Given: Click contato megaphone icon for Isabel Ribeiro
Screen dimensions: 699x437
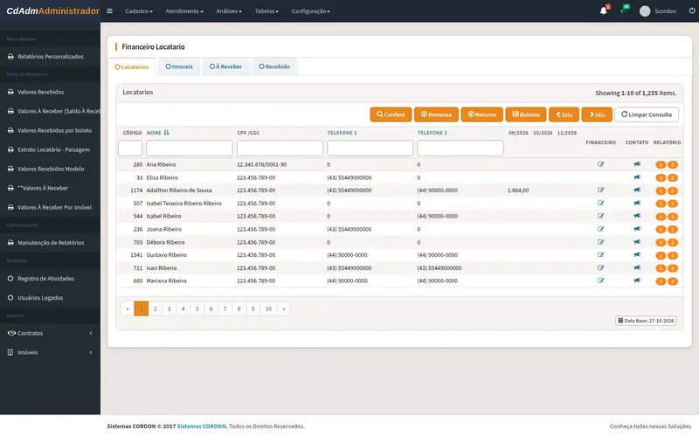Looking at the screenshot, I should coord(637,216).
